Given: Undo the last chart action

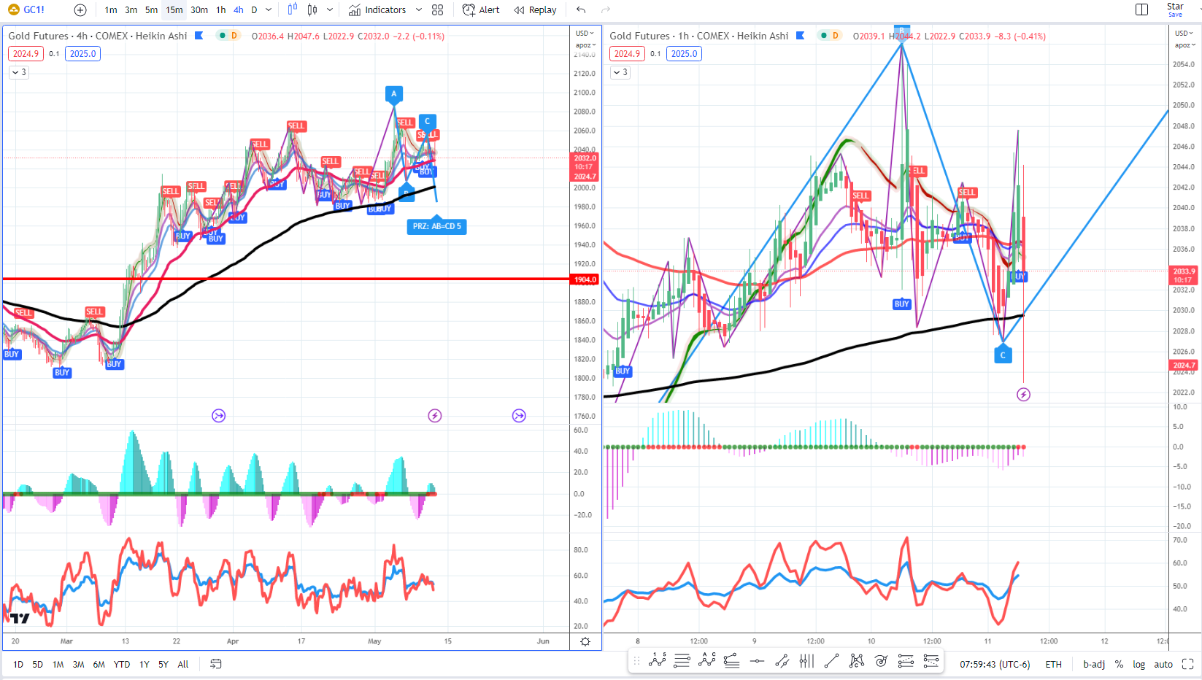Looking at the screenshot, I should (581, 10).
